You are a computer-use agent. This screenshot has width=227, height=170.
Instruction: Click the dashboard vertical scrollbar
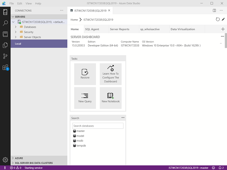click(x=226, y=40)
